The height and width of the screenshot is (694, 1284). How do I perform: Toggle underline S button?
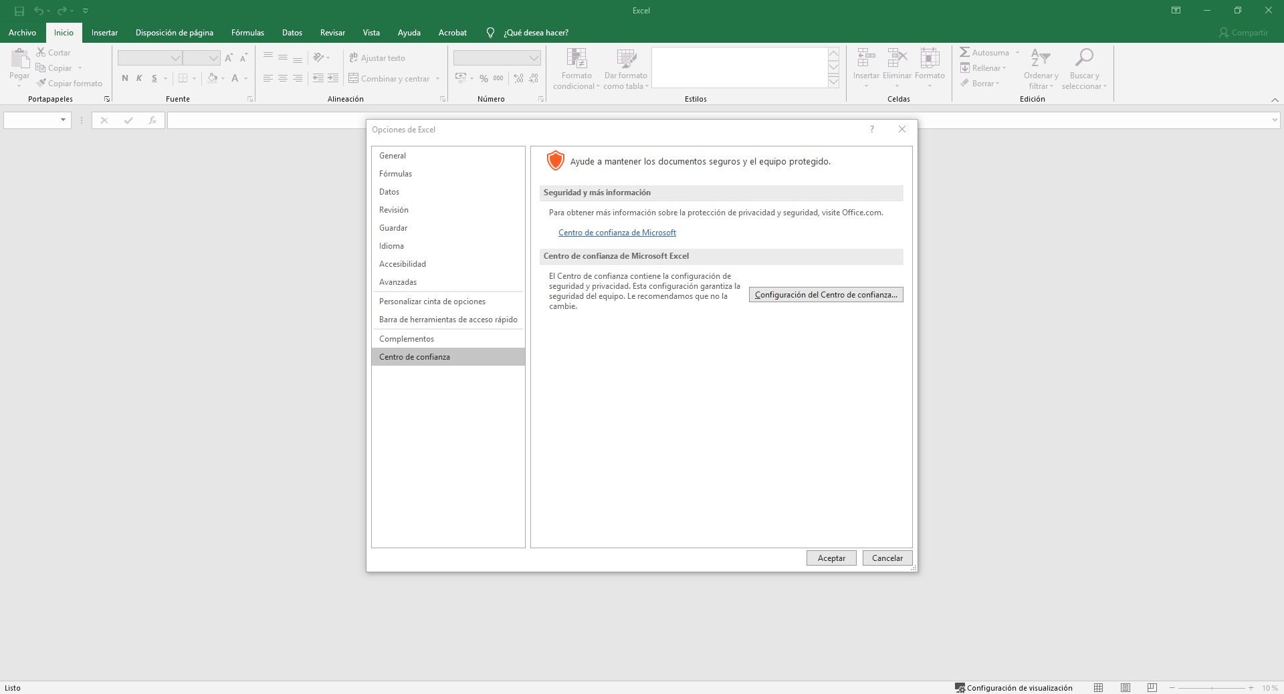(x=154, y=78)
